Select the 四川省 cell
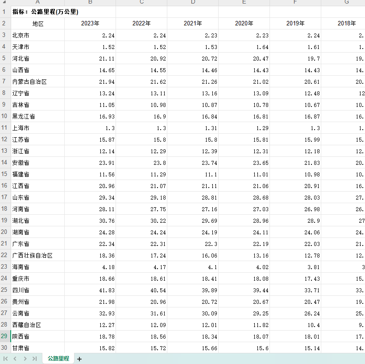This screenshot has height=364, width=365. (x=38, y=290)
